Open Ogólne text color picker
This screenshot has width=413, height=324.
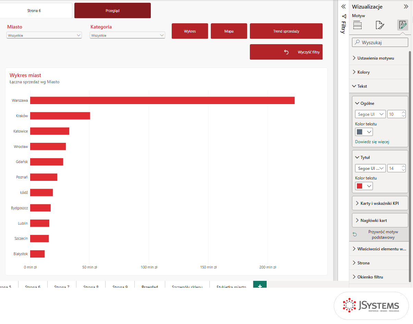[364, 132]
